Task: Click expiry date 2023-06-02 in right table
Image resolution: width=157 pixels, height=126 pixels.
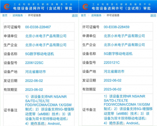Action: point(112,89)
